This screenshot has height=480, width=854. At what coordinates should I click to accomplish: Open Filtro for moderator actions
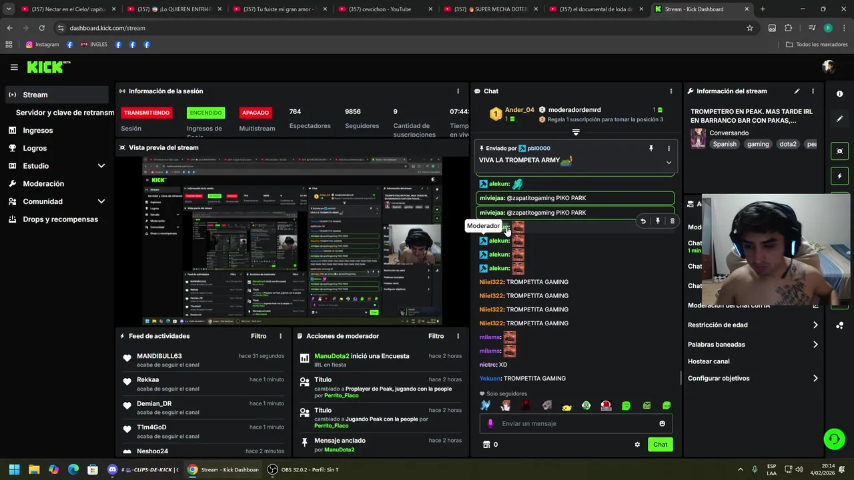pyautogui.click(x=436, y=337)
